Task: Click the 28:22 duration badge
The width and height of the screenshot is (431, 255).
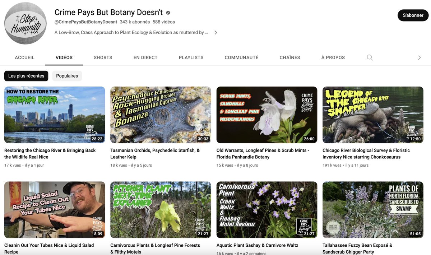Action: tap(97, 139)
